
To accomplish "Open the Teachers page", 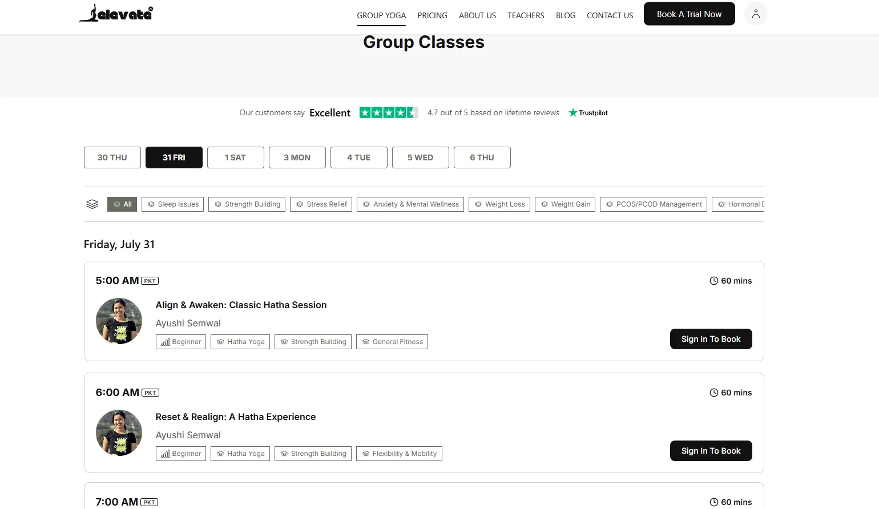I will 526,15.
